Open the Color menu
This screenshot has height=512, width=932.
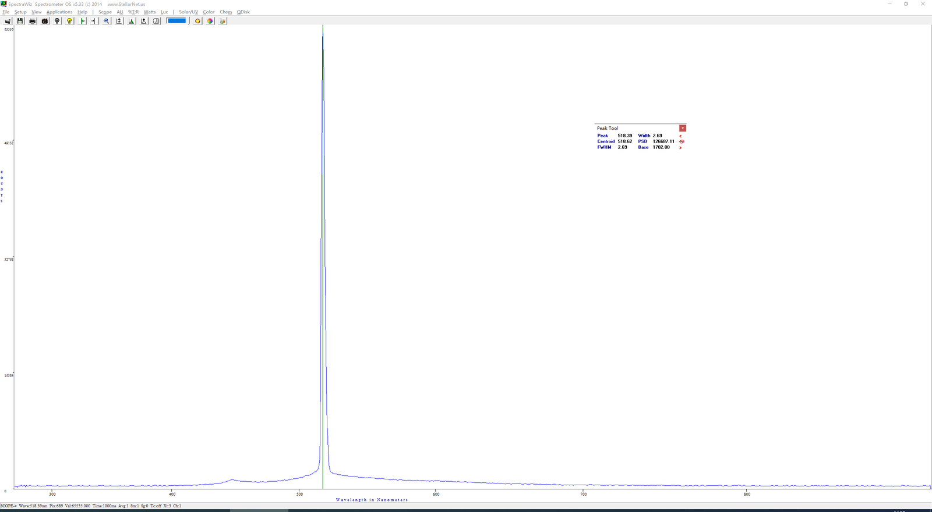coord(209,12)
